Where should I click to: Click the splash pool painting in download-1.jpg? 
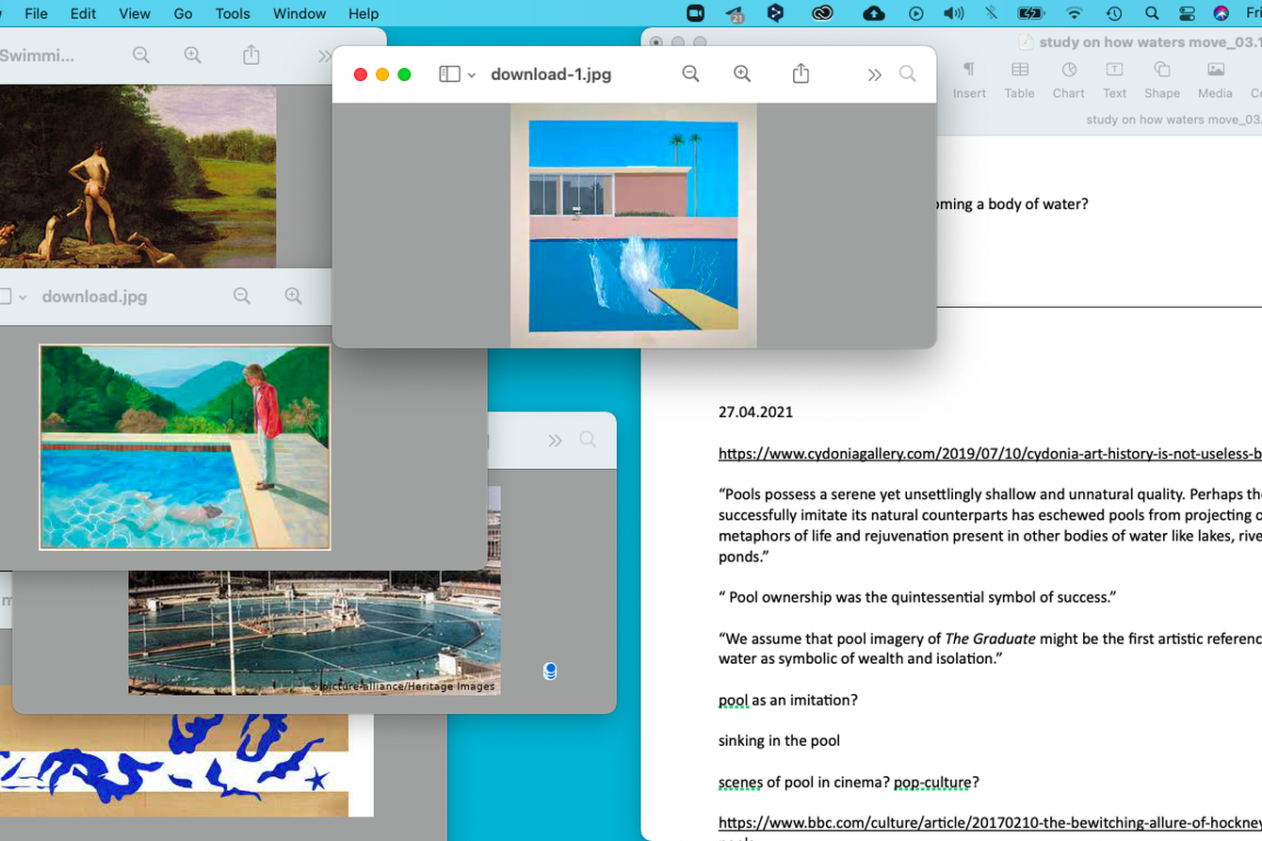(x=634, y=225)
